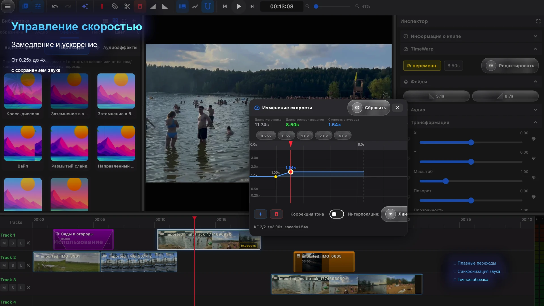
Task: Click the curve graph icon in toolbar
Action: (x=195, y=6)
